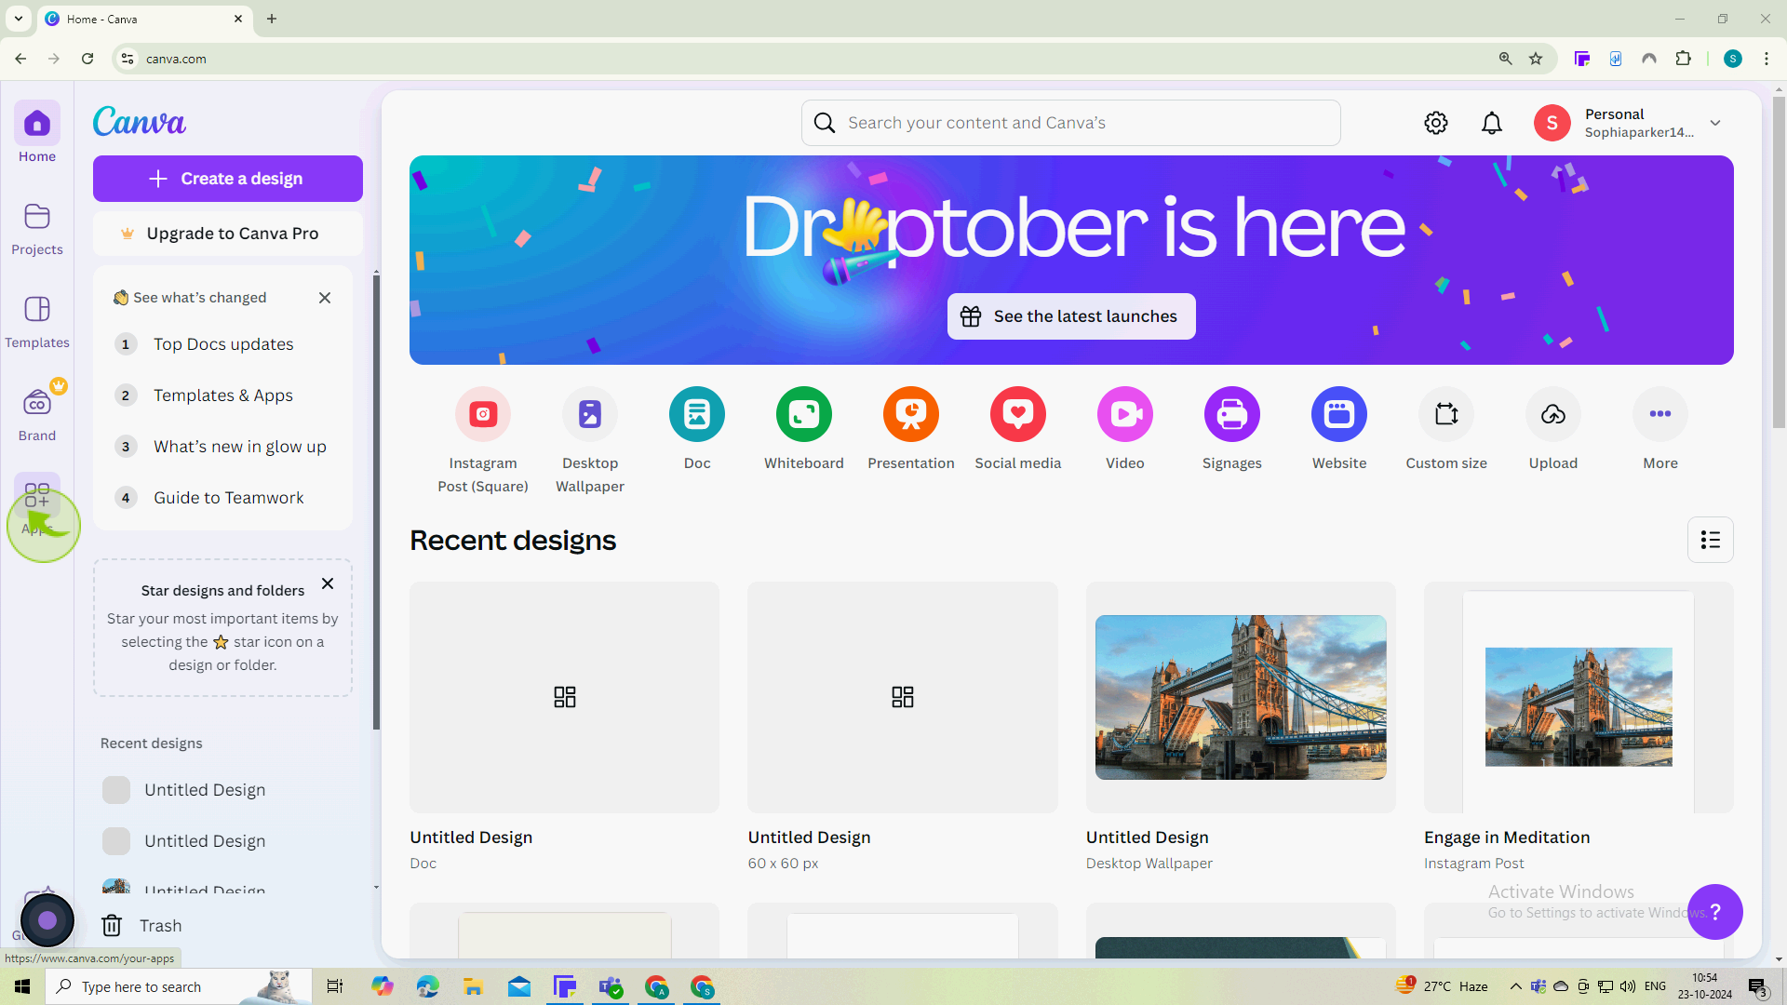Click Create a design button
The height and width of the screenshot is (1005, 1787).
click(x=228, y=179)
